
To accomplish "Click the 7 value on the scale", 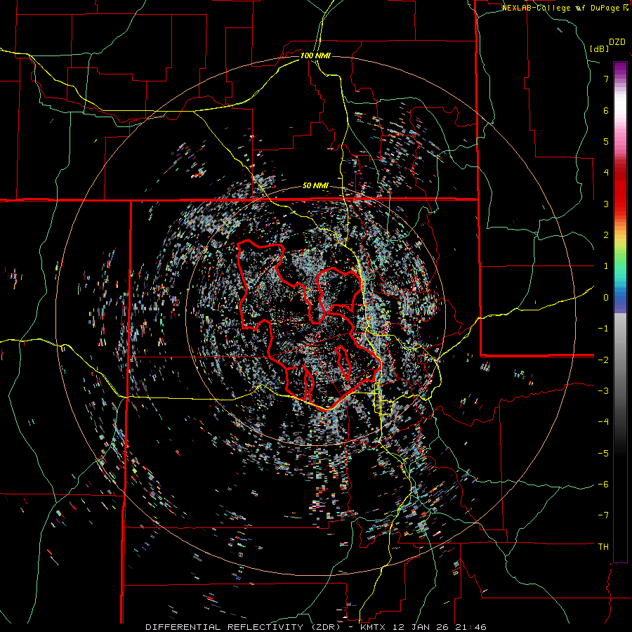I will pyautogui.click(x=606, y=79).
